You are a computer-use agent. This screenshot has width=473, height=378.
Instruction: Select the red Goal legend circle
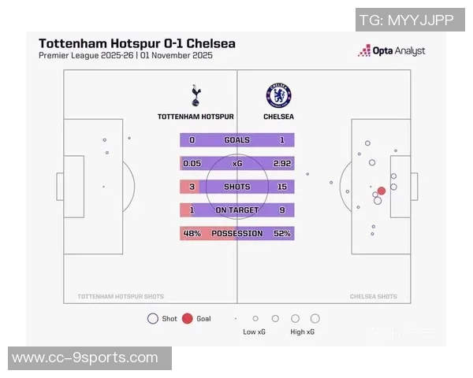click(187, 318)
